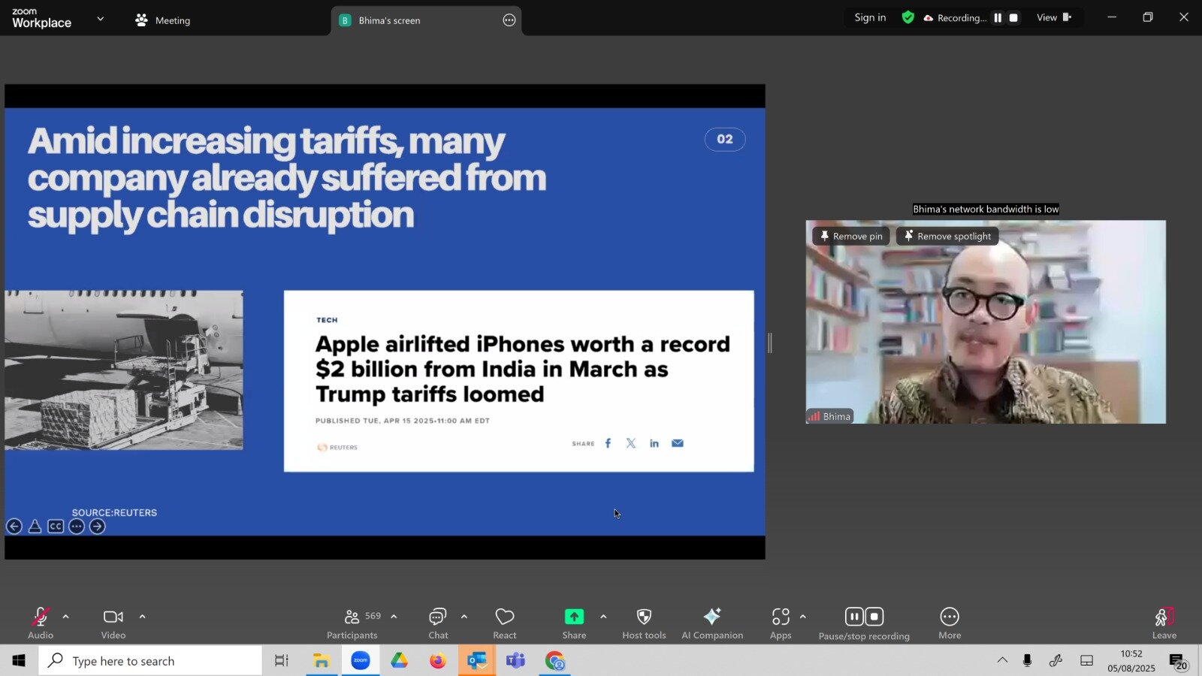Select Bhima's video thumbnail
The width and height of the screenshot is (1202, 676).
coord(986,321)
